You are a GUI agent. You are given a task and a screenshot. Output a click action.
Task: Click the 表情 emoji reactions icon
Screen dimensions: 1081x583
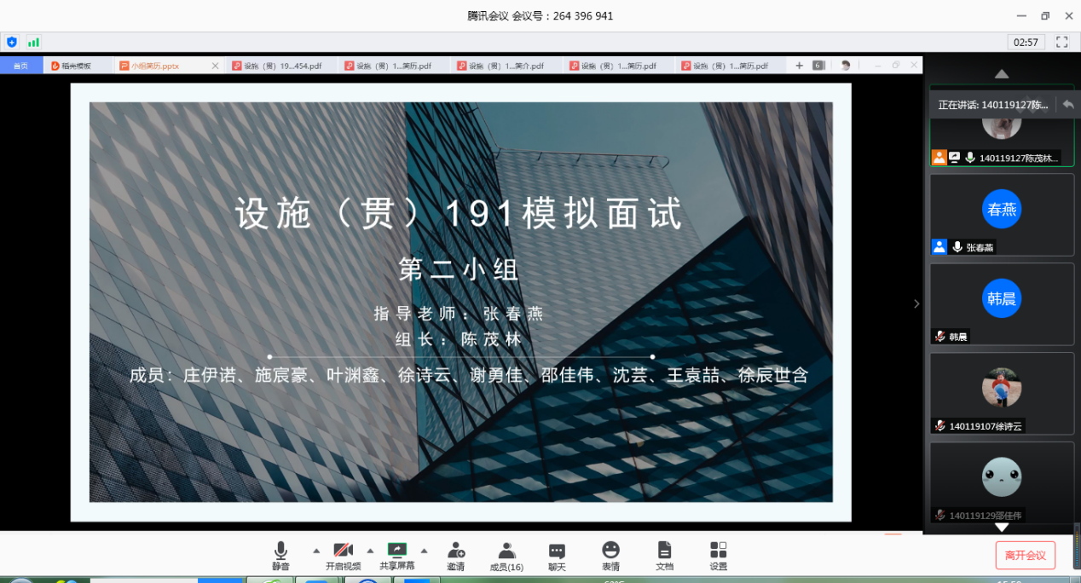(x=610, y=556)
